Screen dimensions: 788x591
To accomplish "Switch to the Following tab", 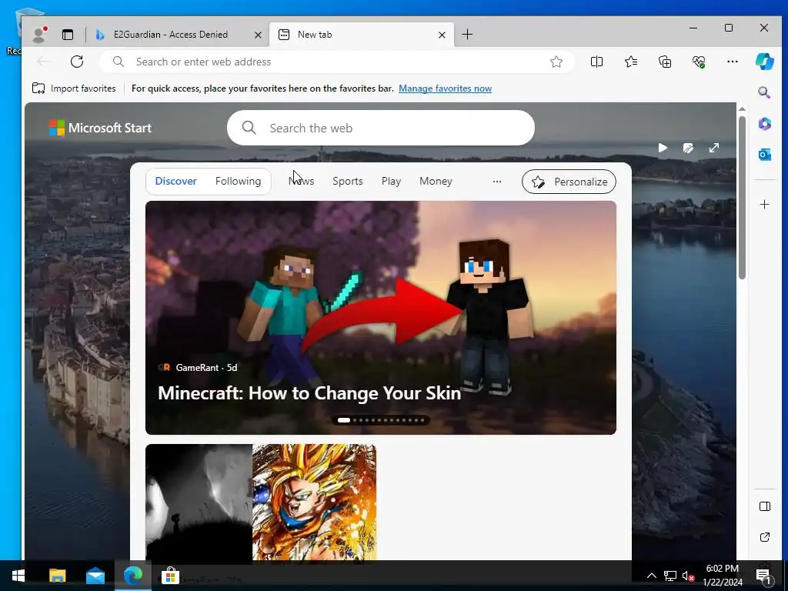I will 239,181.
